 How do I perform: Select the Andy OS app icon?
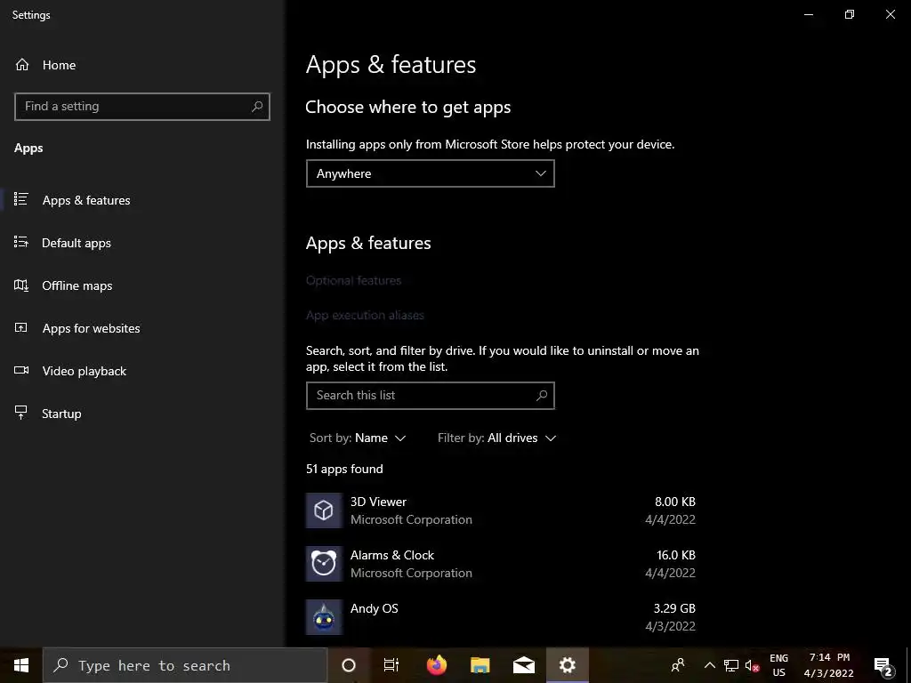tap(324, 617)
